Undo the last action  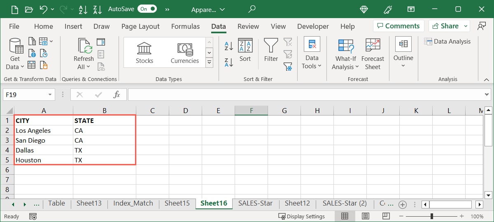[44, 9]
